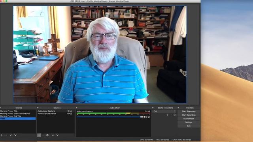Screen dimensions: 253x142
Task: Open Audio Input Capture mixer settings gear
Action: click(149, 117)
